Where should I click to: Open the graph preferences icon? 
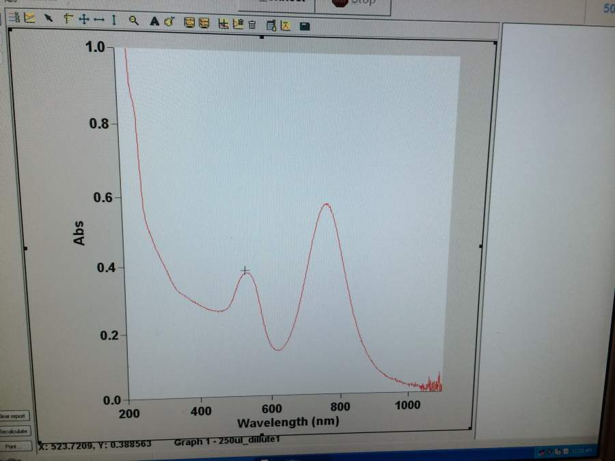[x=30, y=18]
